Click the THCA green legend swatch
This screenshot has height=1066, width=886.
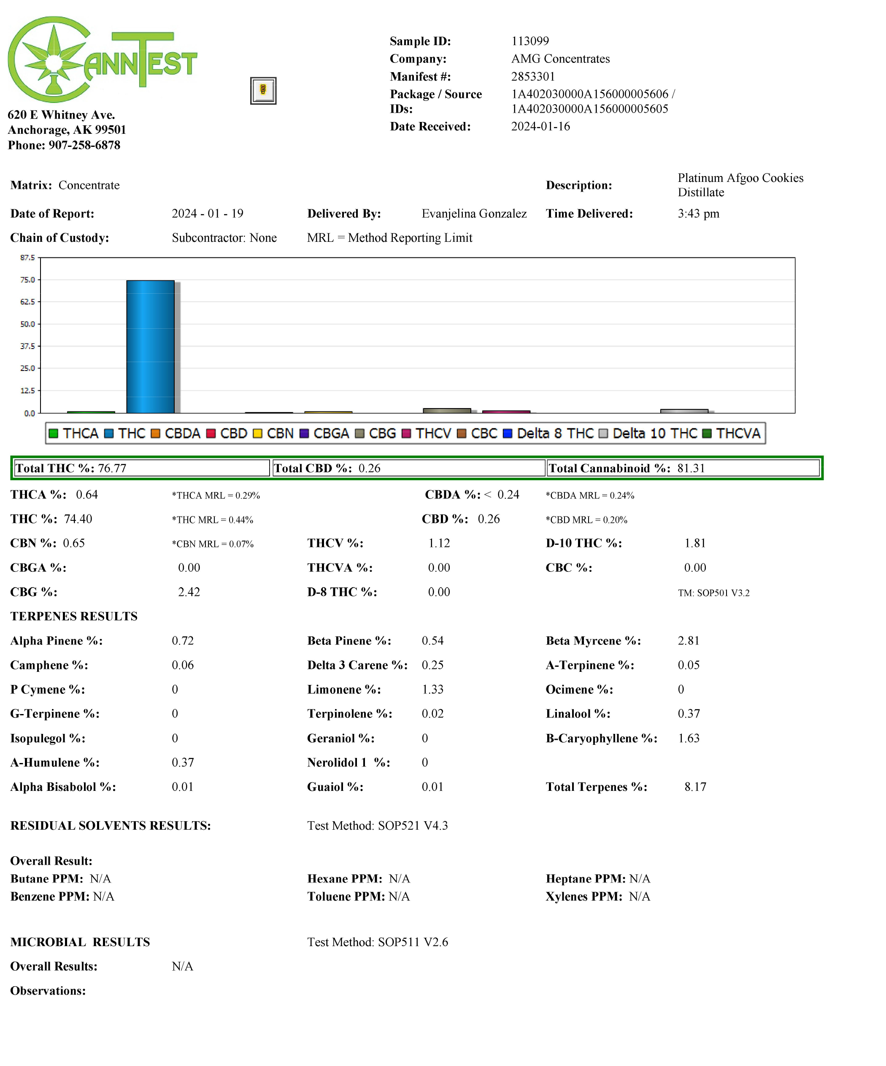point(53,433)
